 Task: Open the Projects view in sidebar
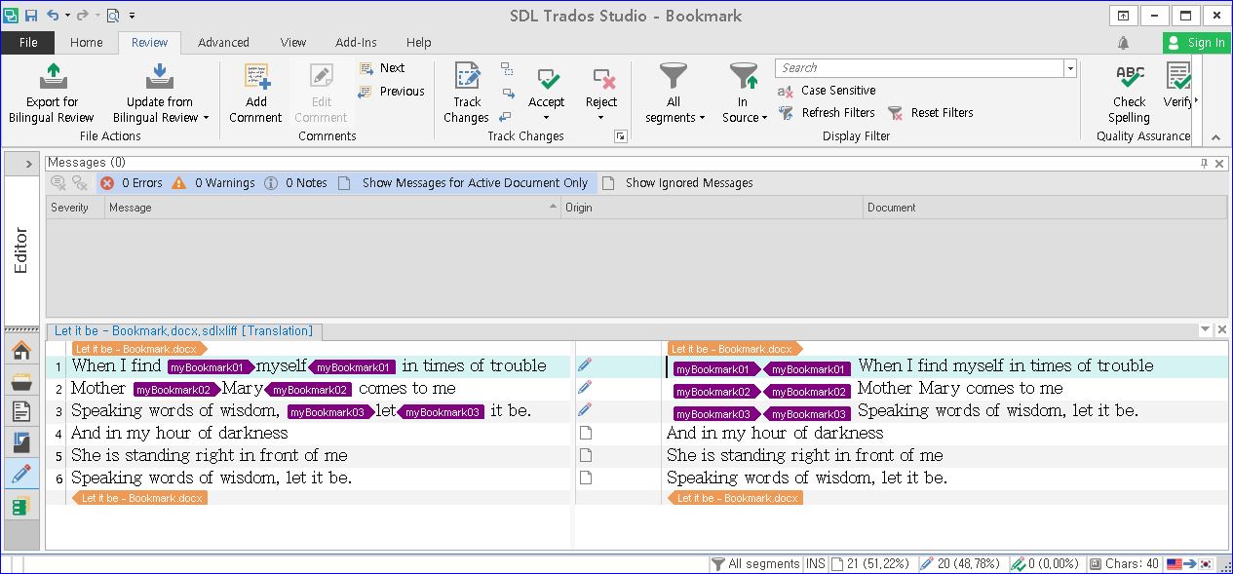[21, 381]
